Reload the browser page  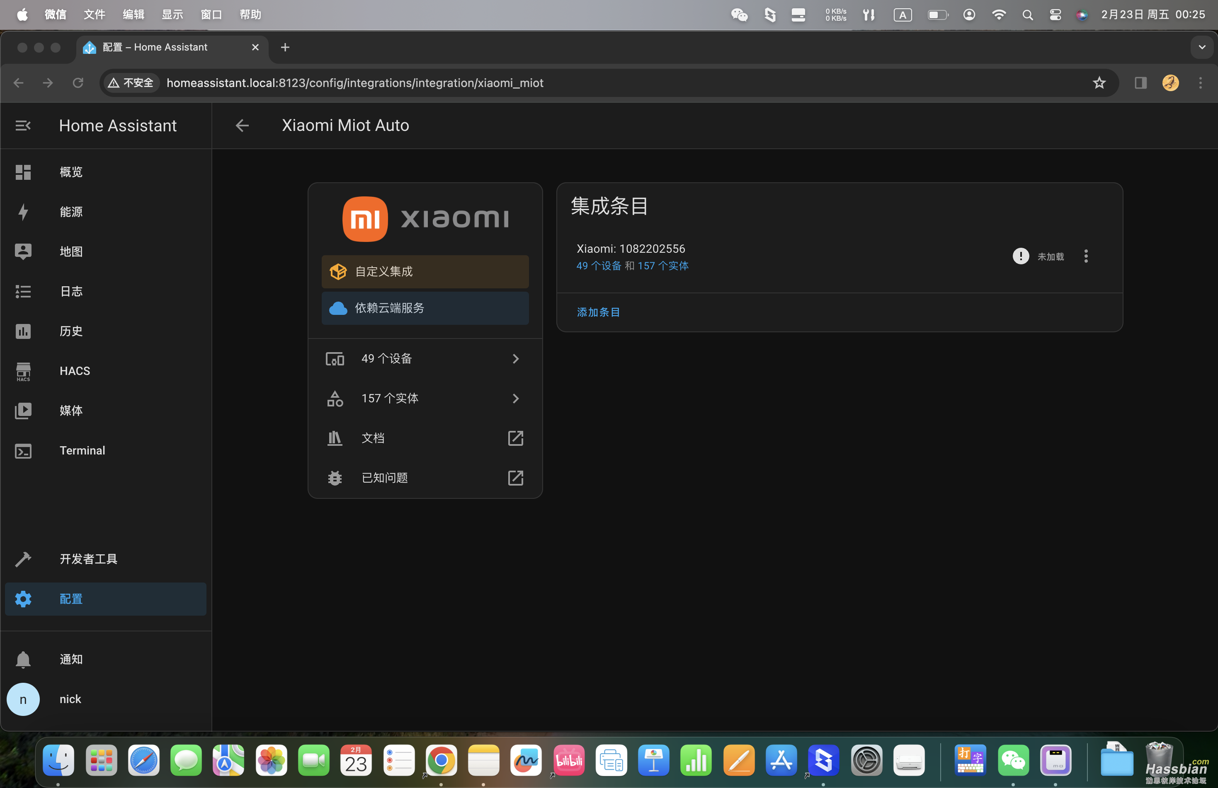coord(78,83)
